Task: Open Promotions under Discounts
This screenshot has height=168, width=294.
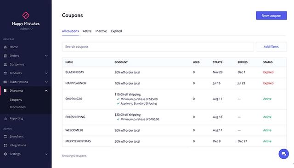Action: click(17, 107)
